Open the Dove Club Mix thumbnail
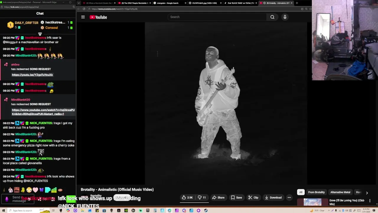Screen dimensions: 378x213 pyautogui.click(x=312, y=202)
